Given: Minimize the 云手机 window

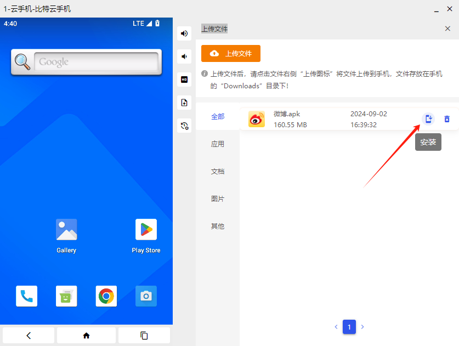Looking at the screenshot, I should click(436, 10).
